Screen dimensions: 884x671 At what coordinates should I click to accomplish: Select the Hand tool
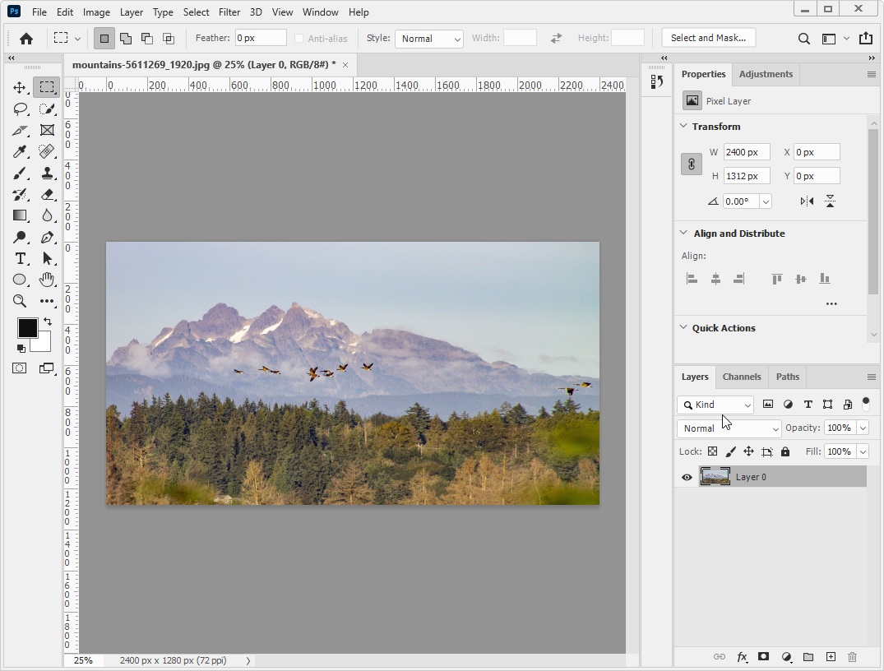tap(47, 279)
